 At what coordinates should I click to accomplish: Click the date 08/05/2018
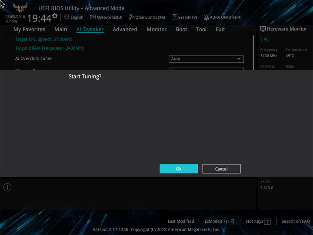(15, 17)
